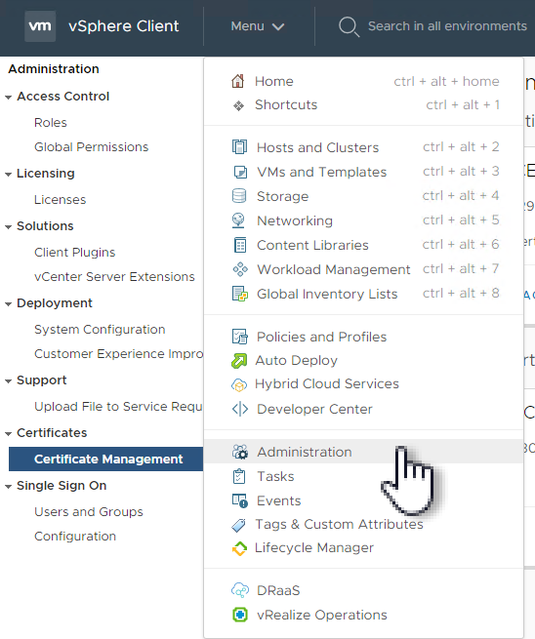Screen dimensions: 535x639
Task: Click the Networking globe icon
Action: [x=238, y=220]
